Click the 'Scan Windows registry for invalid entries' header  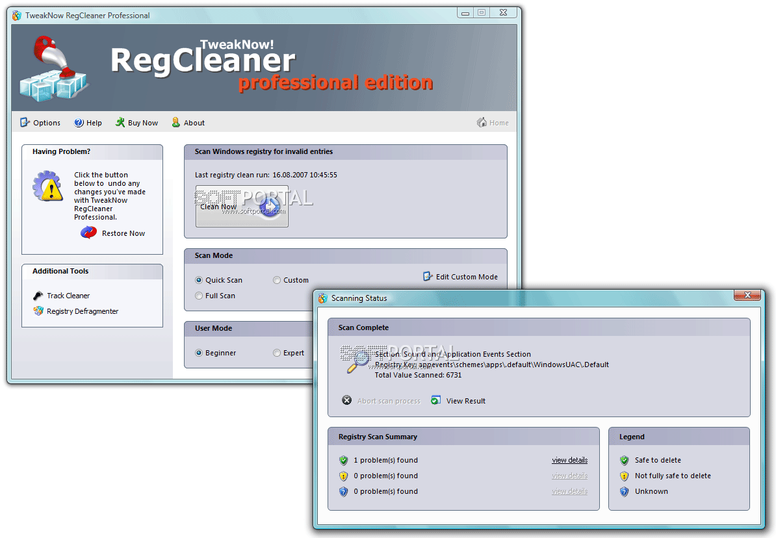pyautogui.click(x=346, y=152)
